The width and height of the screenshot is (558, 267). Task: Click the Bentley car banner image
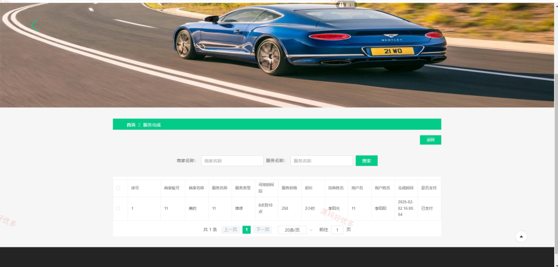pyautogui.click(x=277, y=54)
